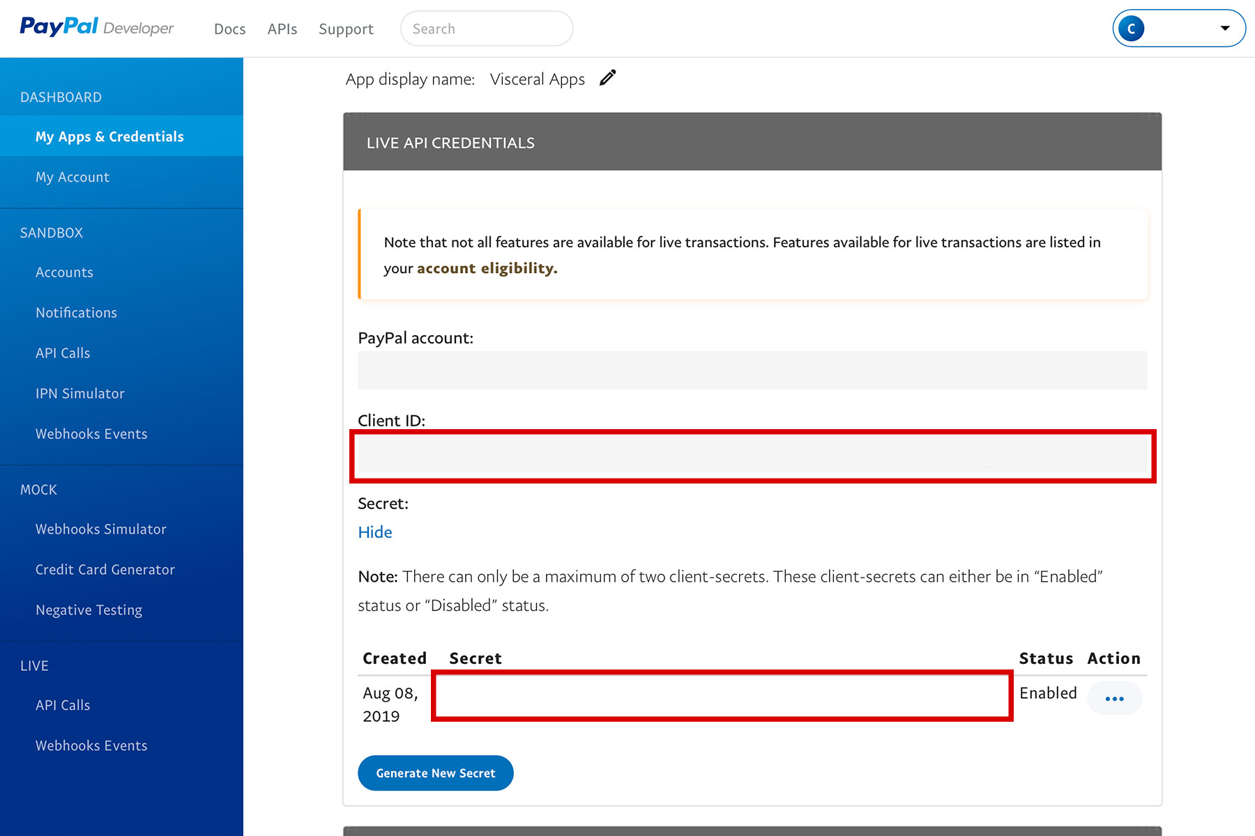Click the DASHBOARD section heading
This screenshot has width=1255, height=836.
(x=61, y=98)
